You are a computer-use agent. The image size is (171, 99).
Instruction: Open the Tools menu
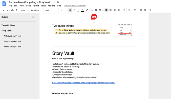pyautogui.click(x=43, y=6)
